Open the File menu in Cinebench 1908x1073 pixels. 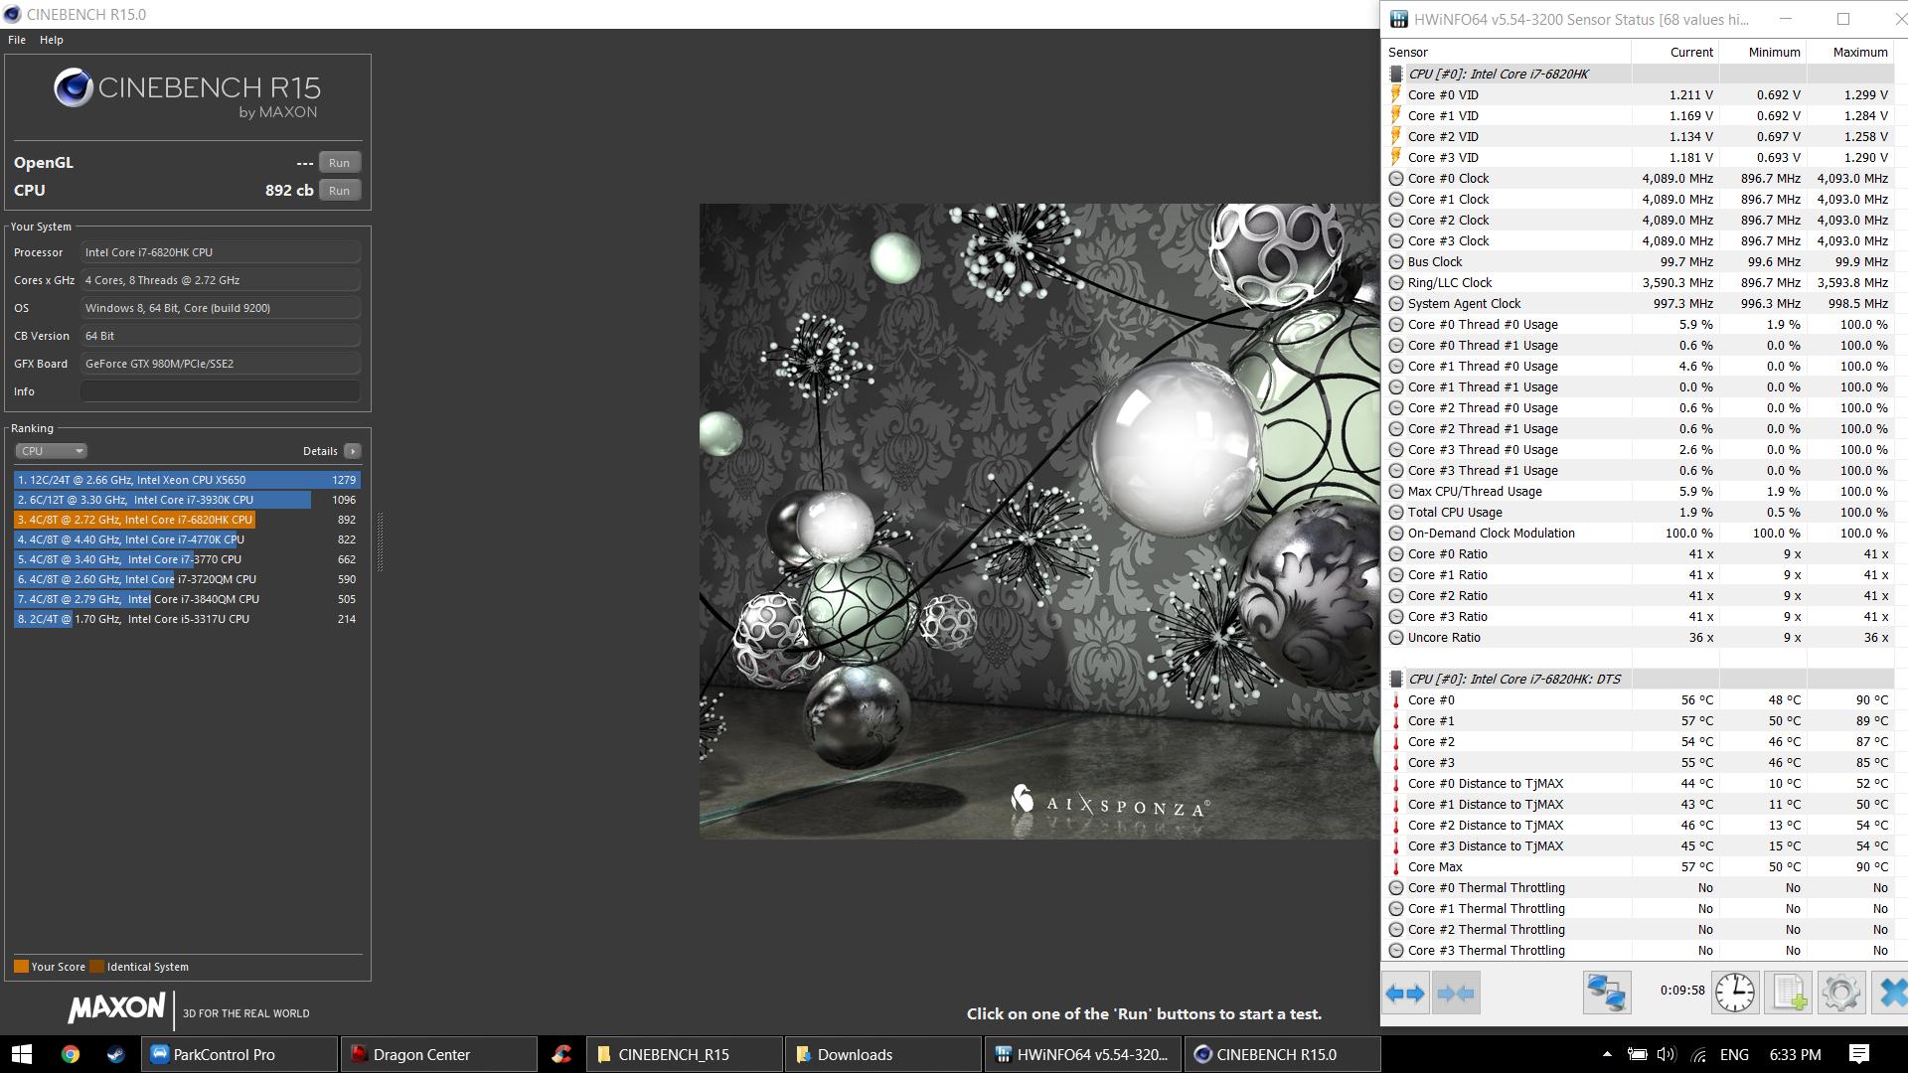(17, 40)
